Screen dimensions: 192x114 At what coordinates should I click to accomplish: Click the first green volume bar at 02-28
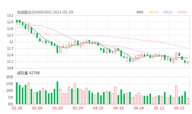[x=17, y=93]
